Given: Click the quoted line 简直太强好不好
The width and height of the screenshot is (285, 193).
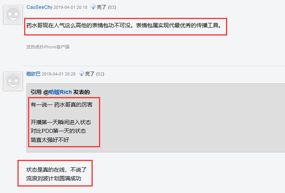Looking at the screenshot, I should click(x=50, y=140).
